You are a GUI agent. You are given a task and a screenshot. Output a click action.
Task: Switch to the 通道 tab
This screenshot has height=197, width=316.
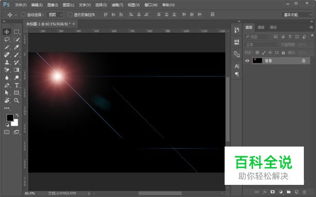(261, 27)
